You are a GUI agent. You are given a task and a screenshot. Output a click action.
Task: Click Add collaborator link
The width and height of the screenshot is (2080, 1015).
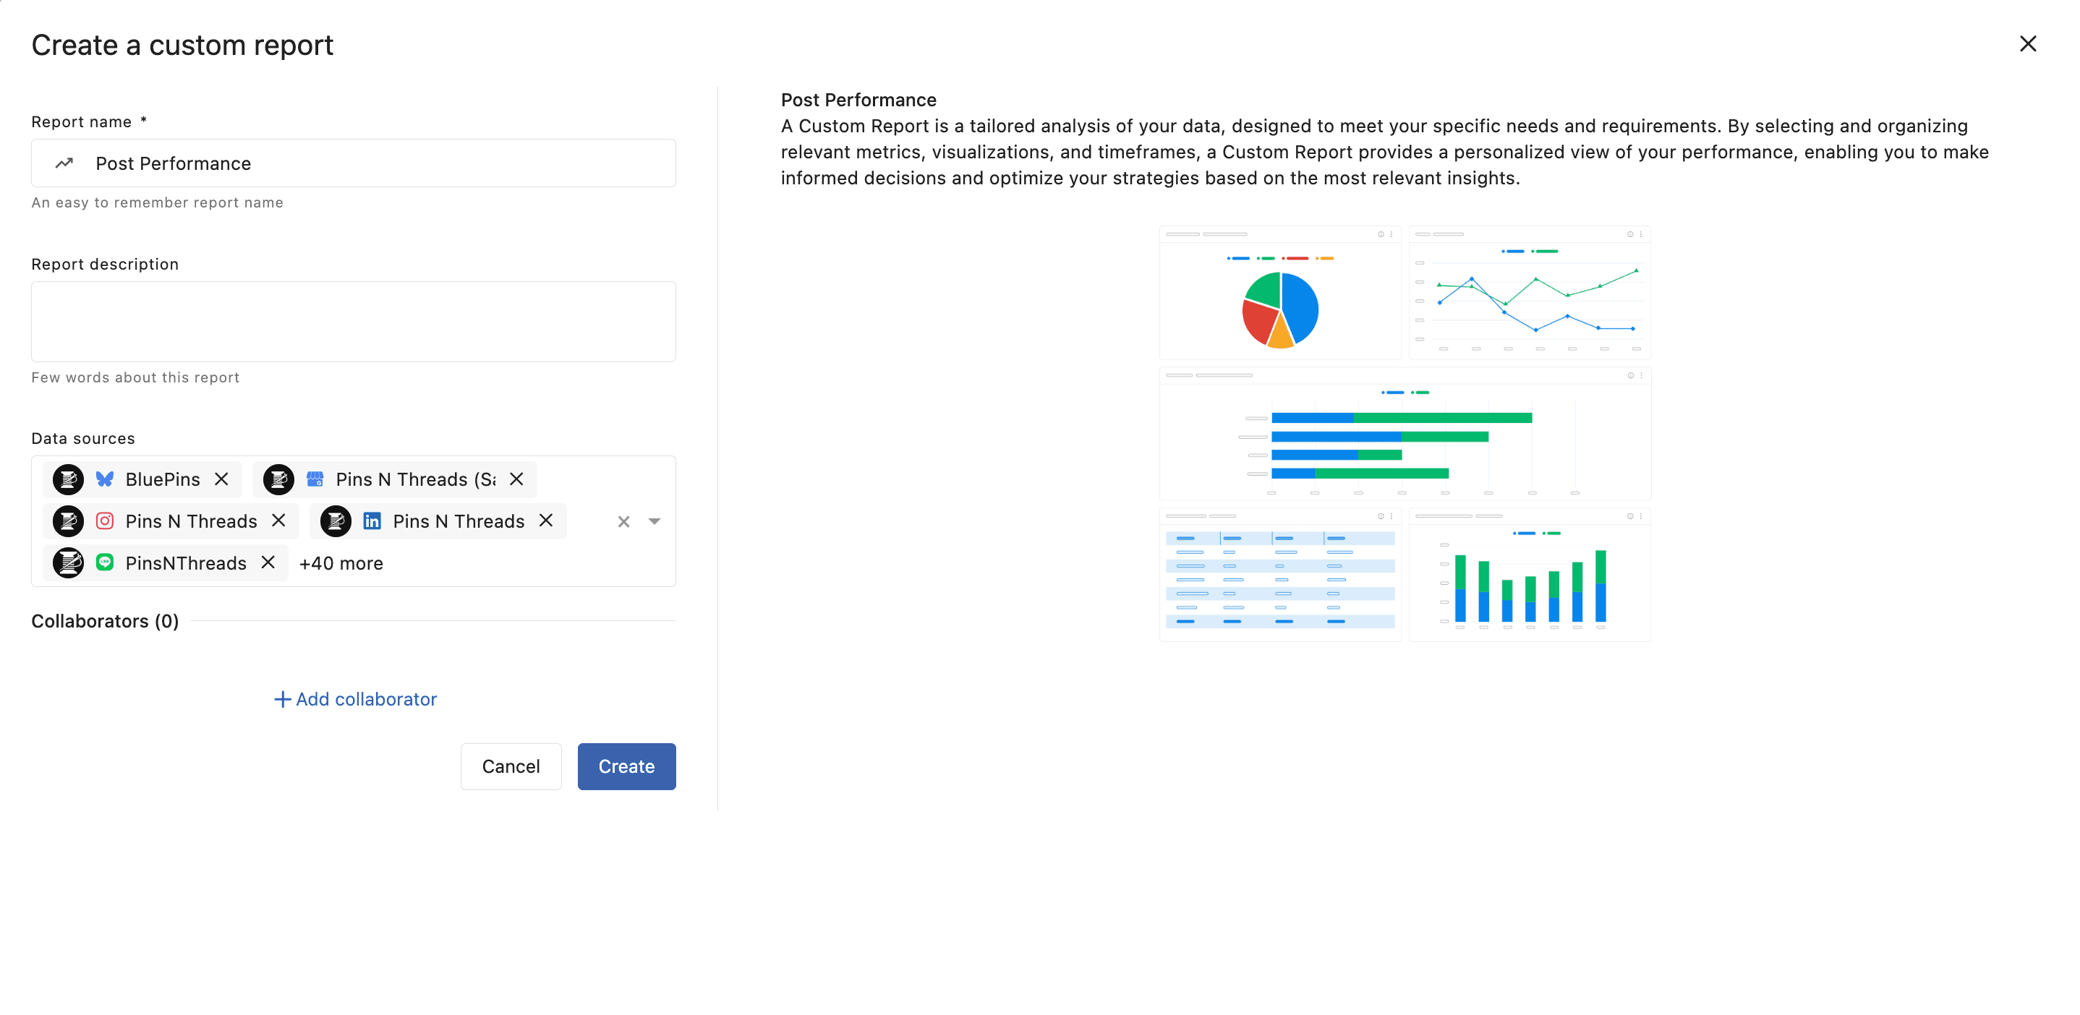[x=355, y=699]
